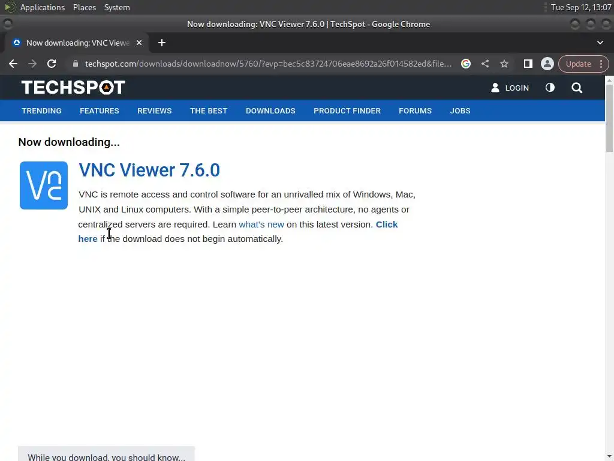Click the 'Now downloading...' heading
Viewport: 614px width, 461px height.
(x=69, y=142)
